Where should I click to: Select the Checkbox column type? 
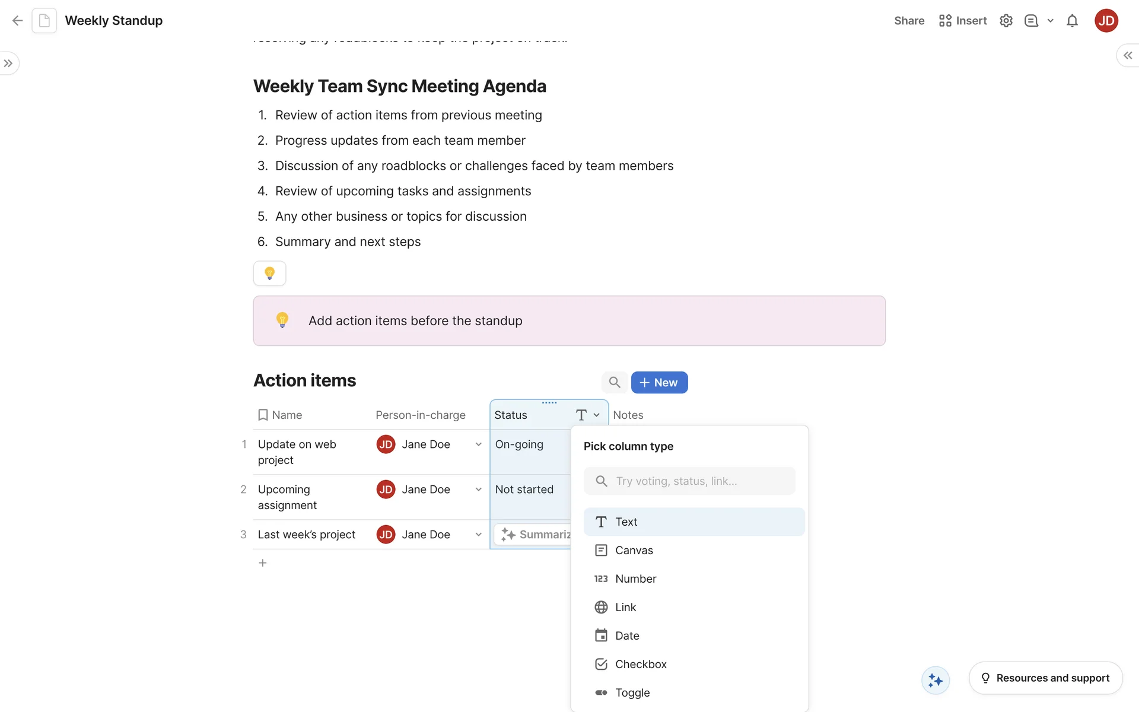(641, 664)
